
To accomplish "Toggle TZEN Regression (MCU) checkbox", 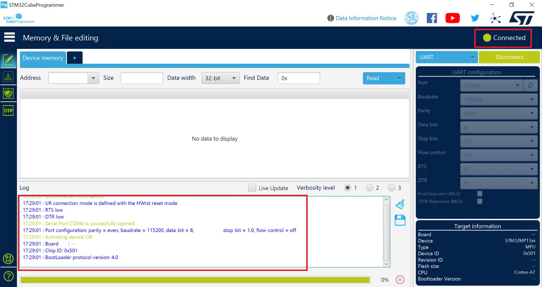I will click(x=480, y=201).
